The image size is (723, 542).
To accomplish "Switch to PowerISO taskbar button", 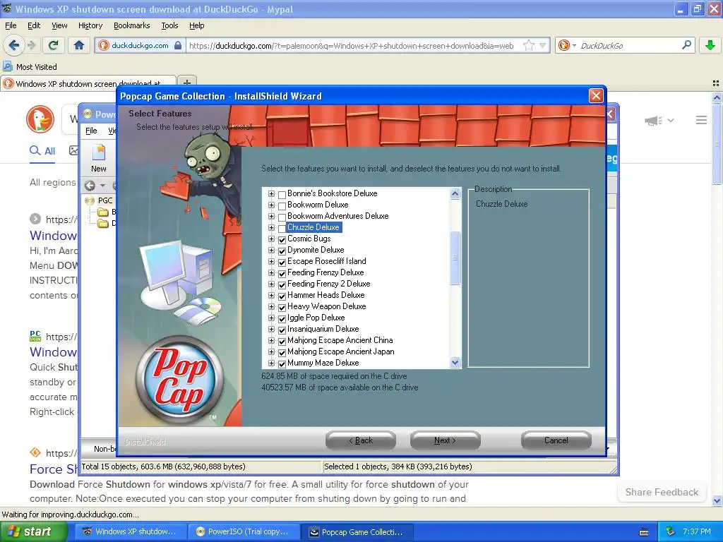I will (x=243, y=531).
